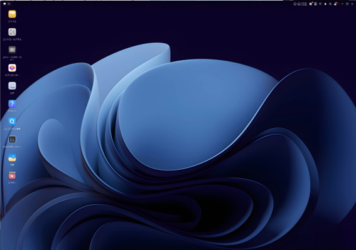Launch Universal Search blue magnifier desktop icon
Screen dimensions: 356x250
[12, 122]
